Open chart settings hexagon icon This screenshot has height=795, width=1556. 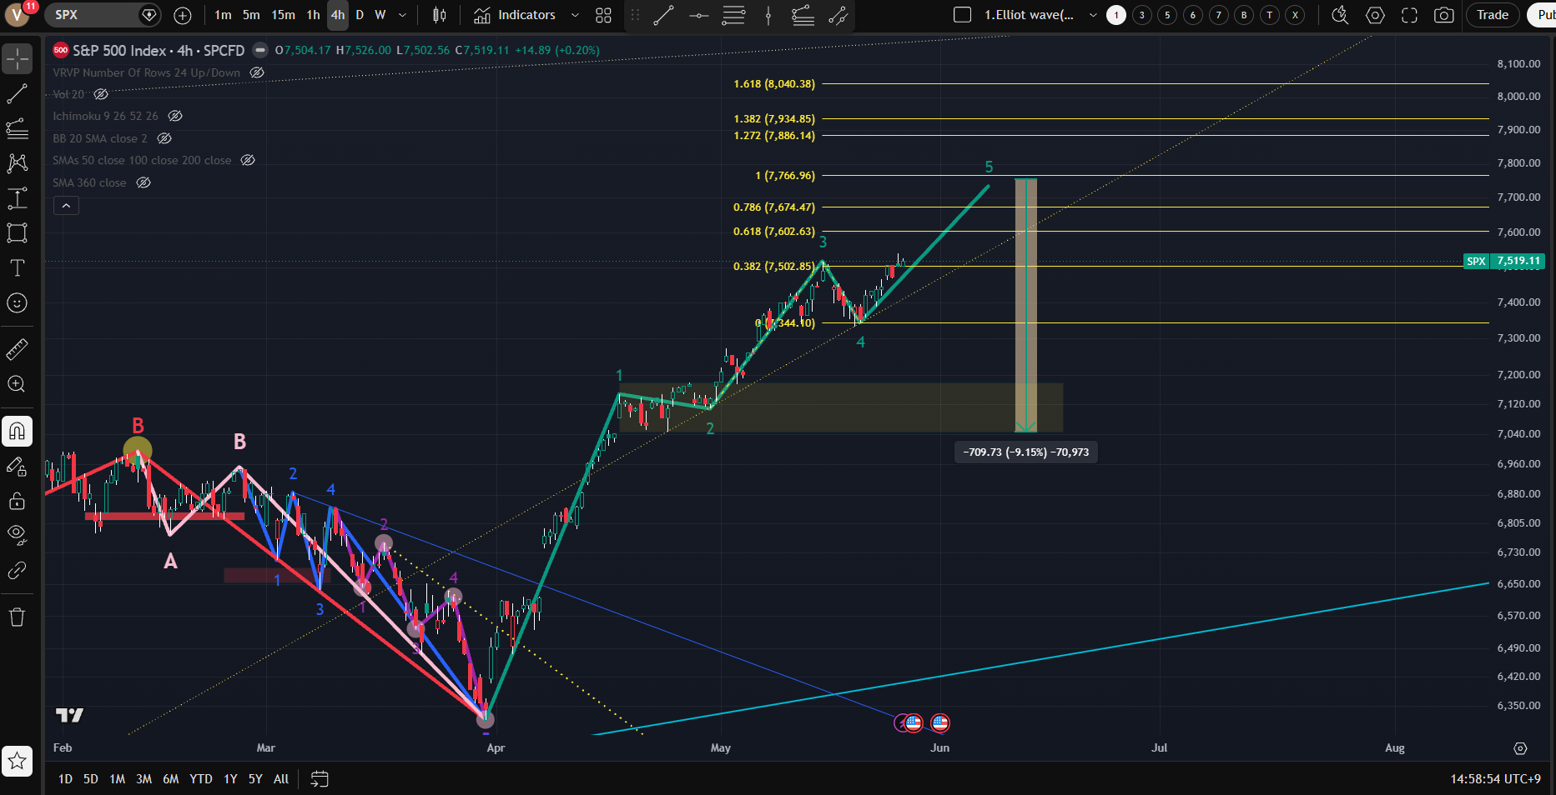click(1375, 15)
